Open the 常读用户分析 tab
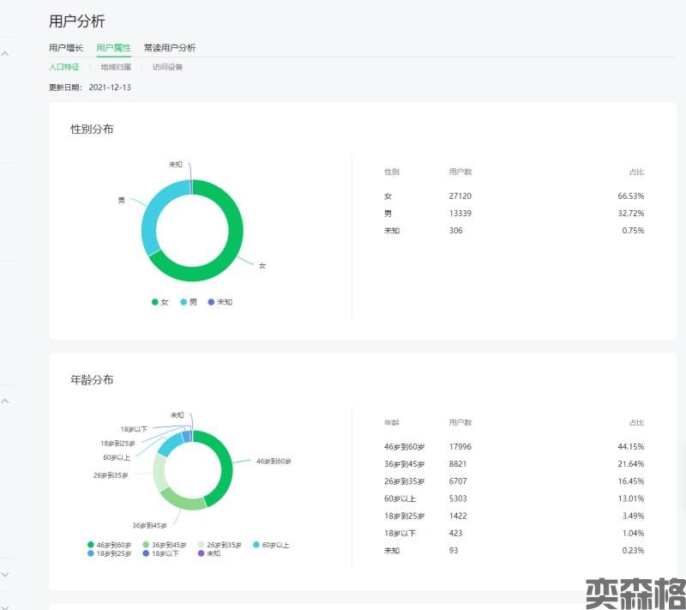Viewport: 686px width, 610px height. pos(170,48)
